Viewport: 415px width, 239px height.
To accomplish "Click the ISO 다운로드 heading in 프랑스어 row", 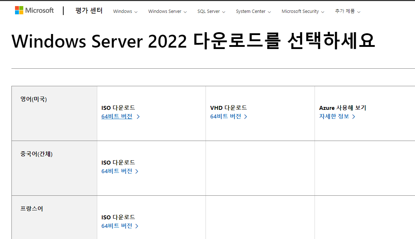I will (x=118, y=217).
